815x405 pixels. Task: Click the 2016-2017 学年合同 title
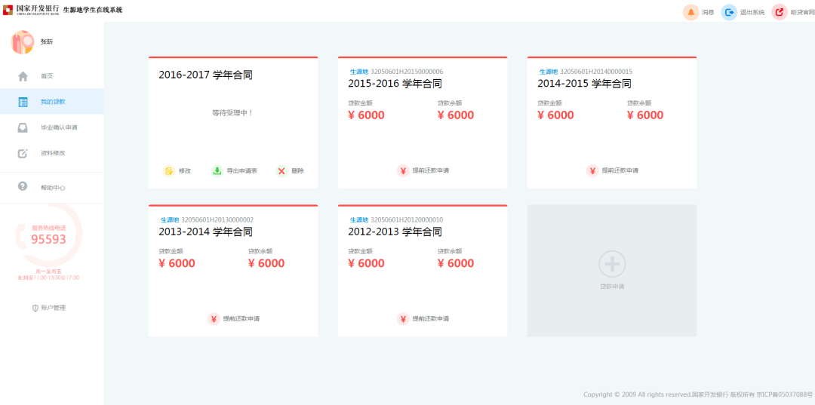click(x=205, y=75)
